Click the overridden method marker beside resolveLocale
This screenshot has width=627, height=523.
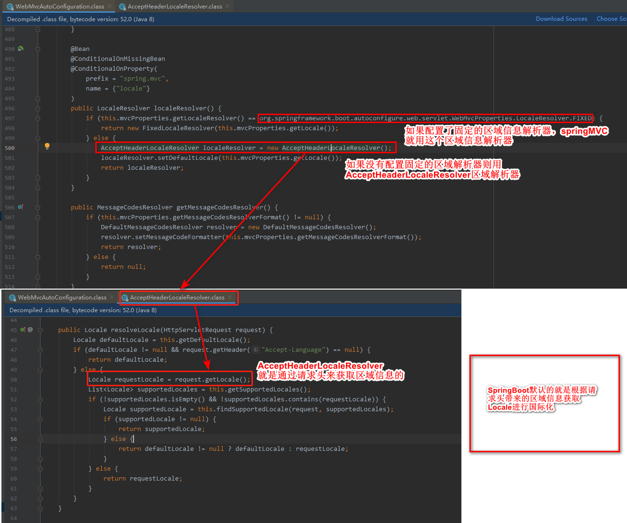click(x=22, y=330)
